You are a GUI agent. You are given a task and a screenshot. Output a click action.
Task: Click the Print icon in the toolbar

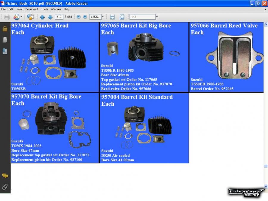click(x=7, y=17)
